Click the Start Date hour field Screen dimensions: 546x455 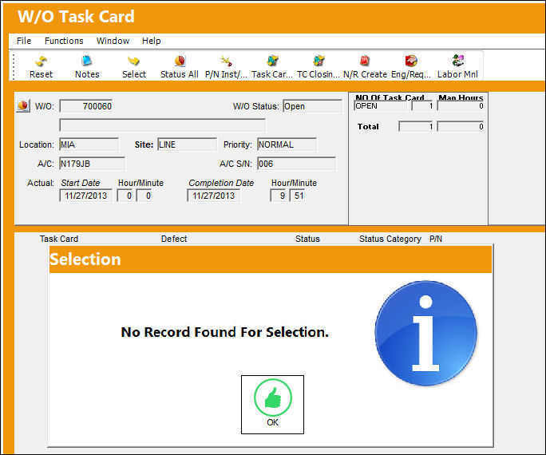tap(125, 196)
